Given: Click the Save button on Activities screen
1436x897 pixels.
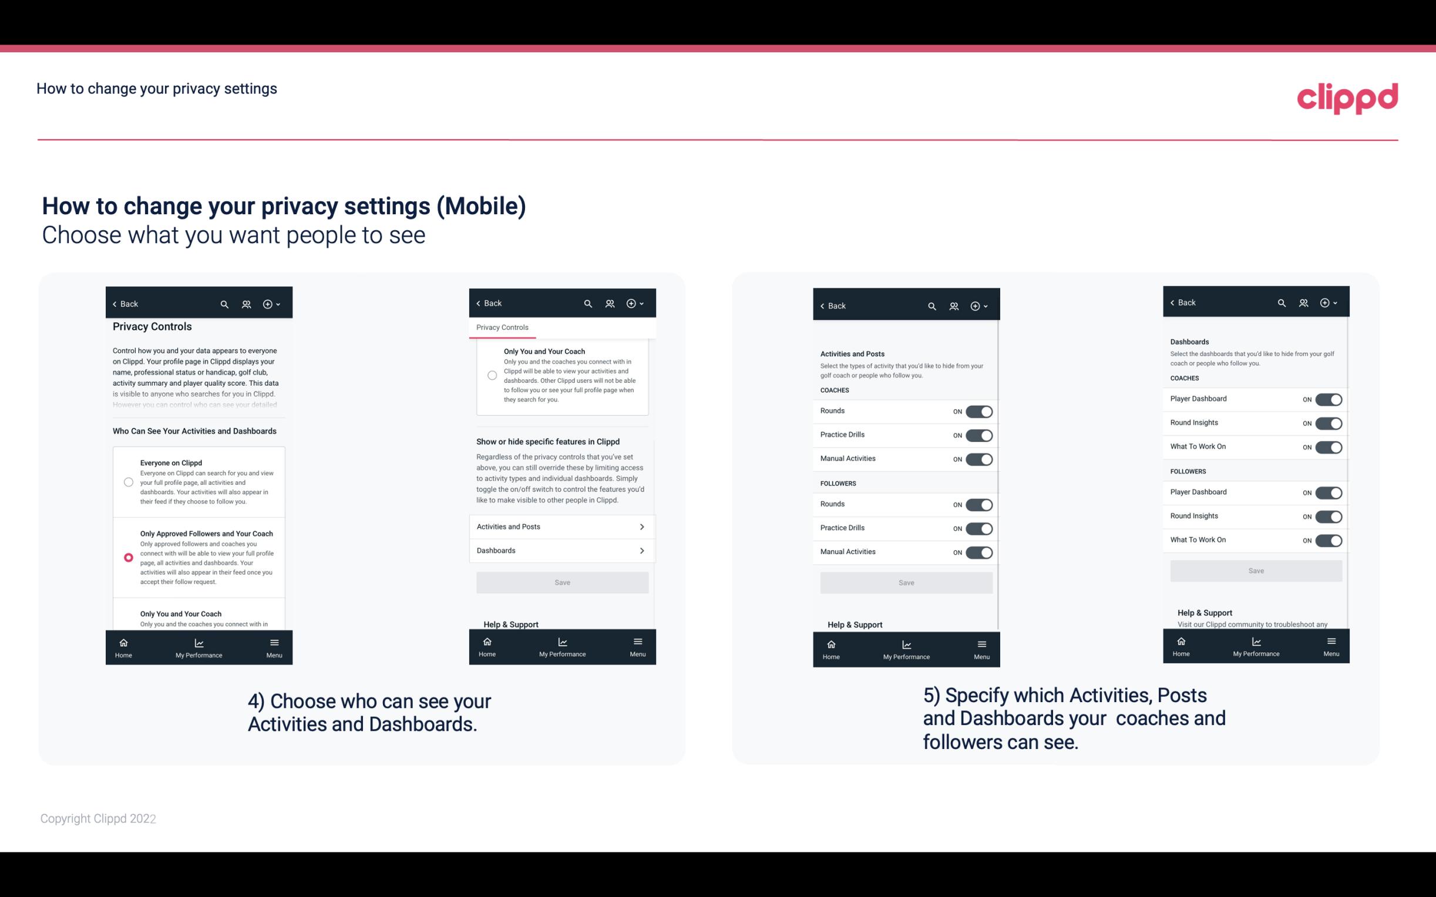Looking at the screenshot, I should coord(904,582).
